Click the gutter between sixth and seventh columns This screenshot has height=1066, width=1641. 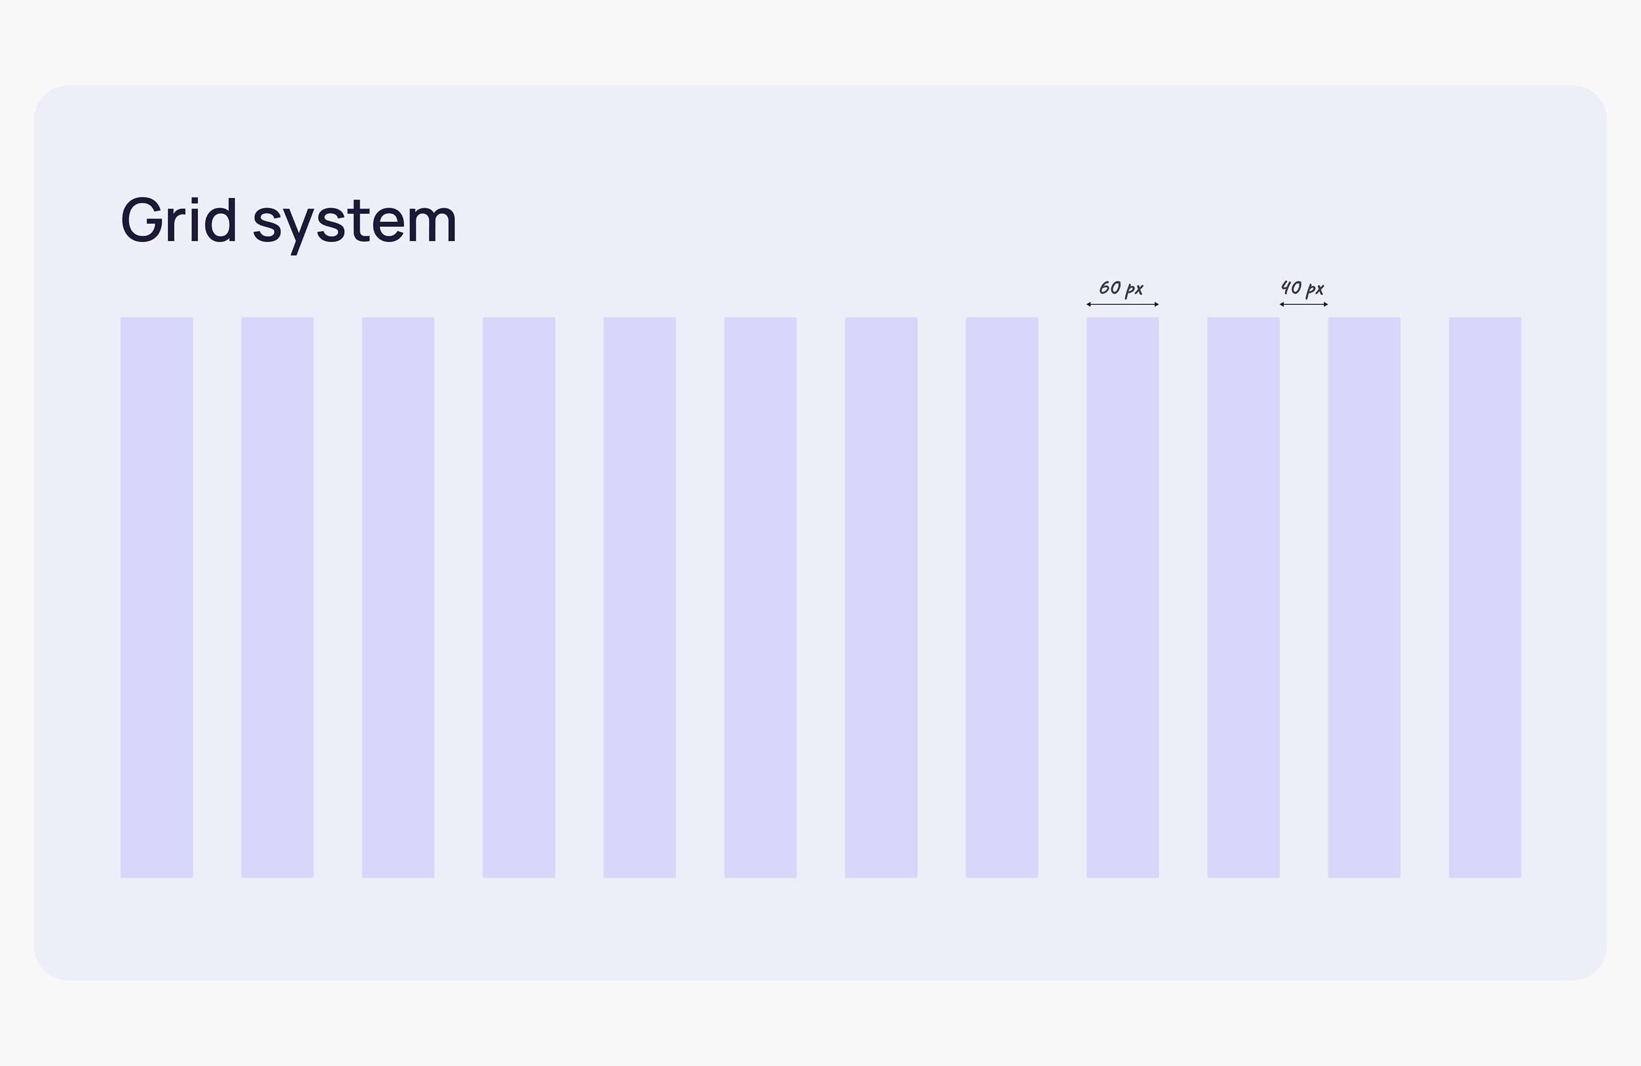click(x=820, y=597)
